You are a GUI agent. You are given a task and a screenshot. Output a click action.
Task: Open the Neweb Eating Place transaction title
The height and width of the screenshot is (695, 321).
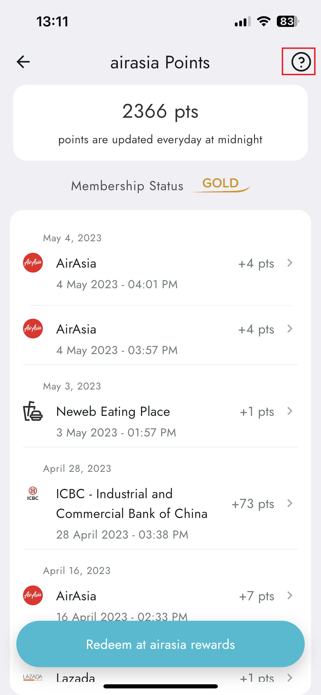point(113,411)
